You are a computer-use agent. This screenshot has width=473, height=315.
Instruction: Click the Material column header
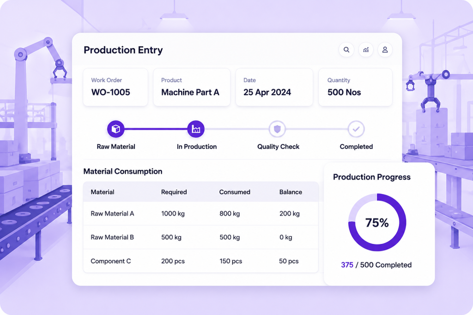[x=103, y=192]
